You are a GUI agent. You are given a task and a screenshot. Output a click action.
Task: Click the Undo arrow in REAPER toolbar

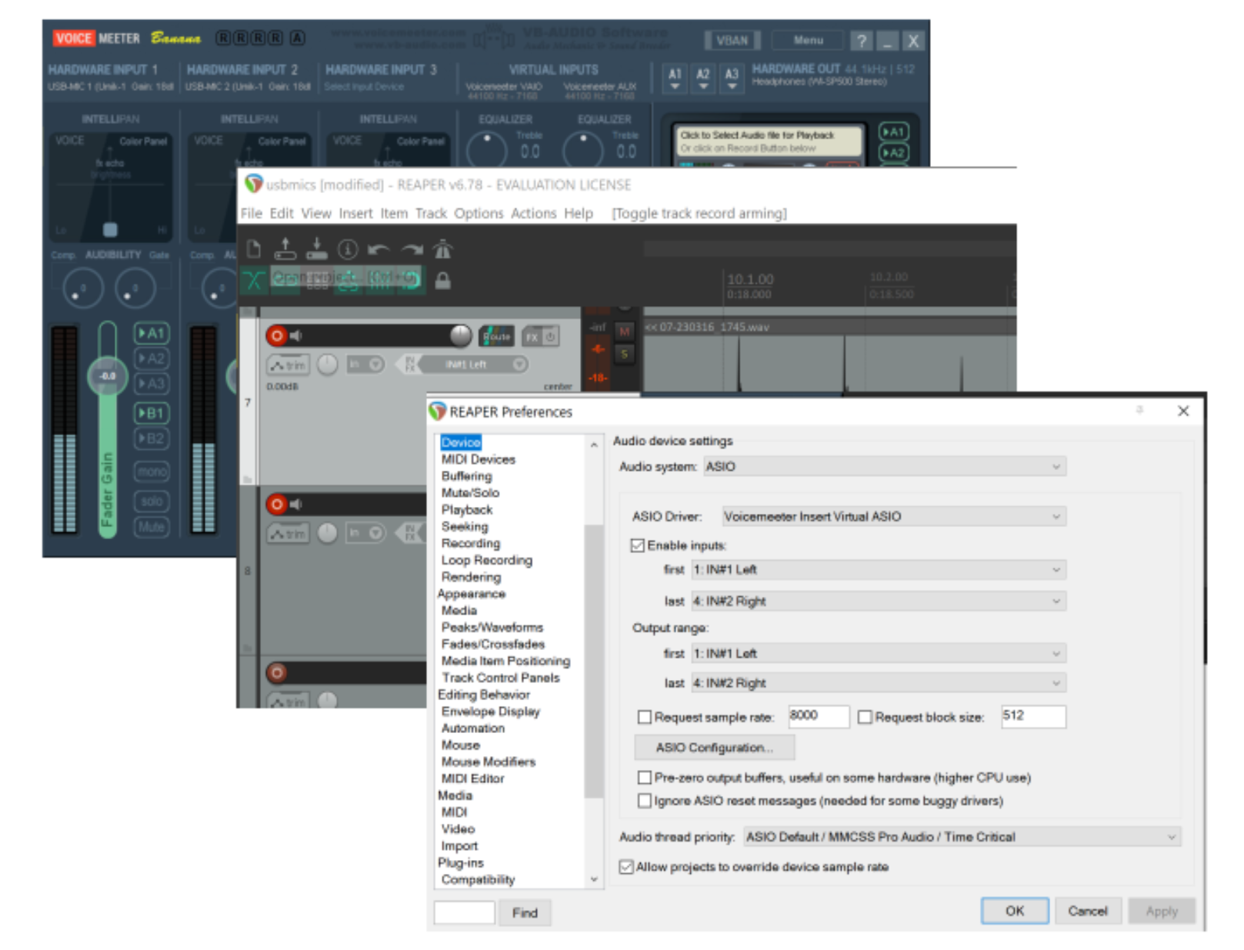(379, 249)
